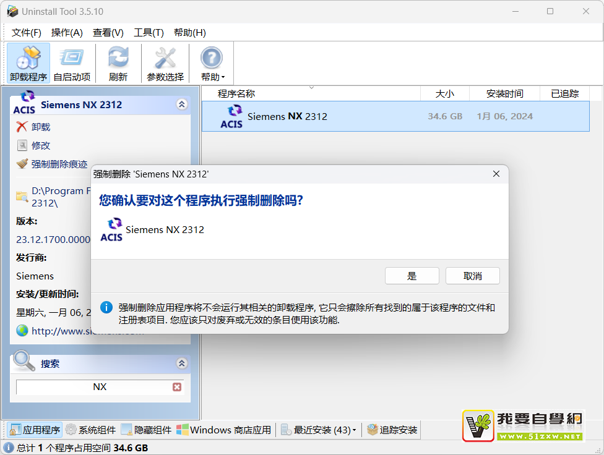Collapse the 搜索 search panel
The image size is (604, 455).
[182, 363]
